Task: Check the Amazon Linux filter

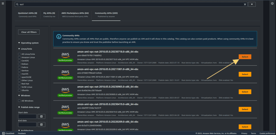Action: 19,57
